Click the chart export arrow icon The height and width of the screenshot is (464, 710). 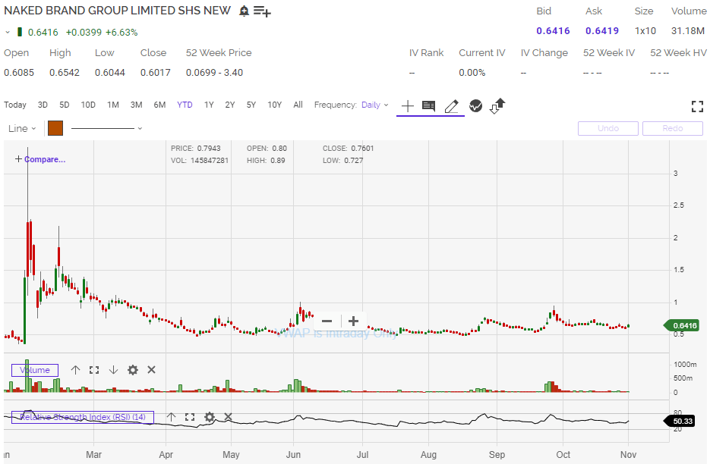(497, 106)
